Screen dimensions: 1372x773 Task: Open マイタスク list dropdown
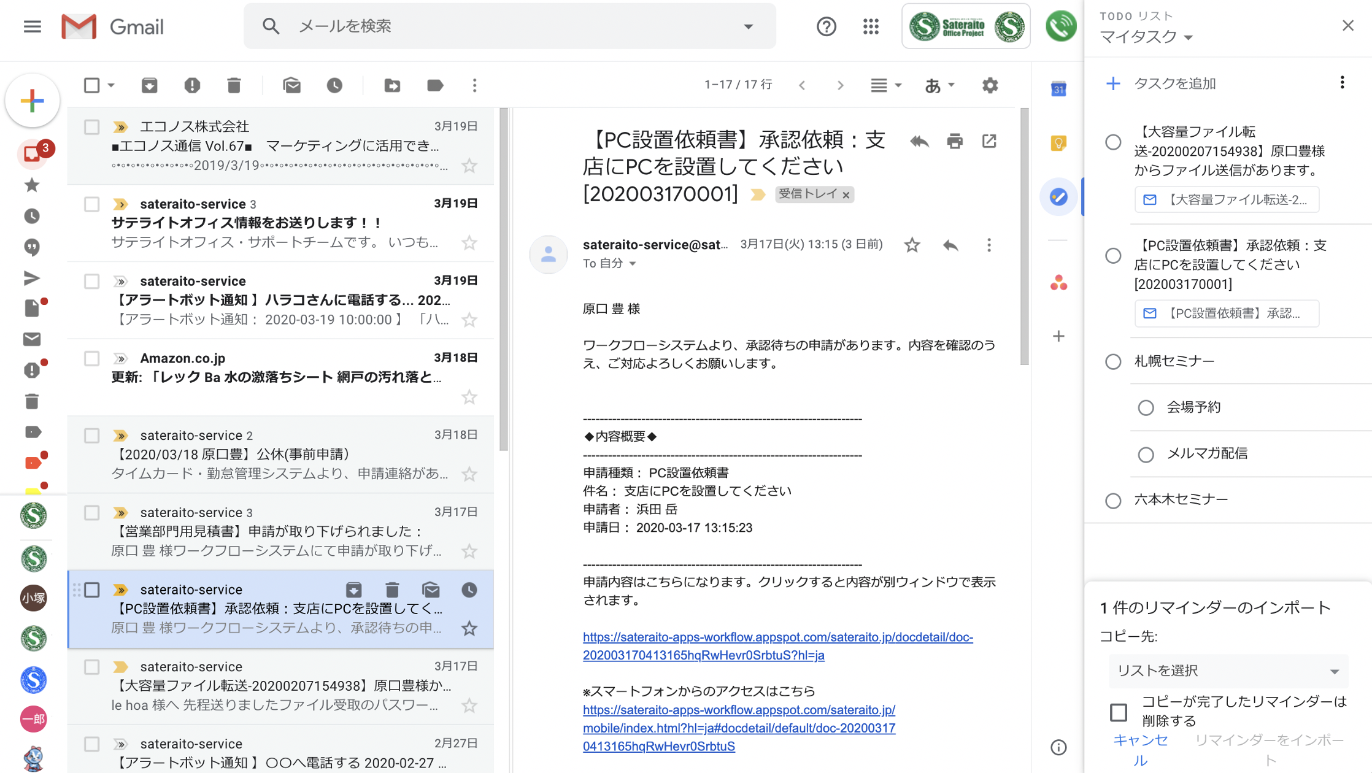tap(1146, 37)
